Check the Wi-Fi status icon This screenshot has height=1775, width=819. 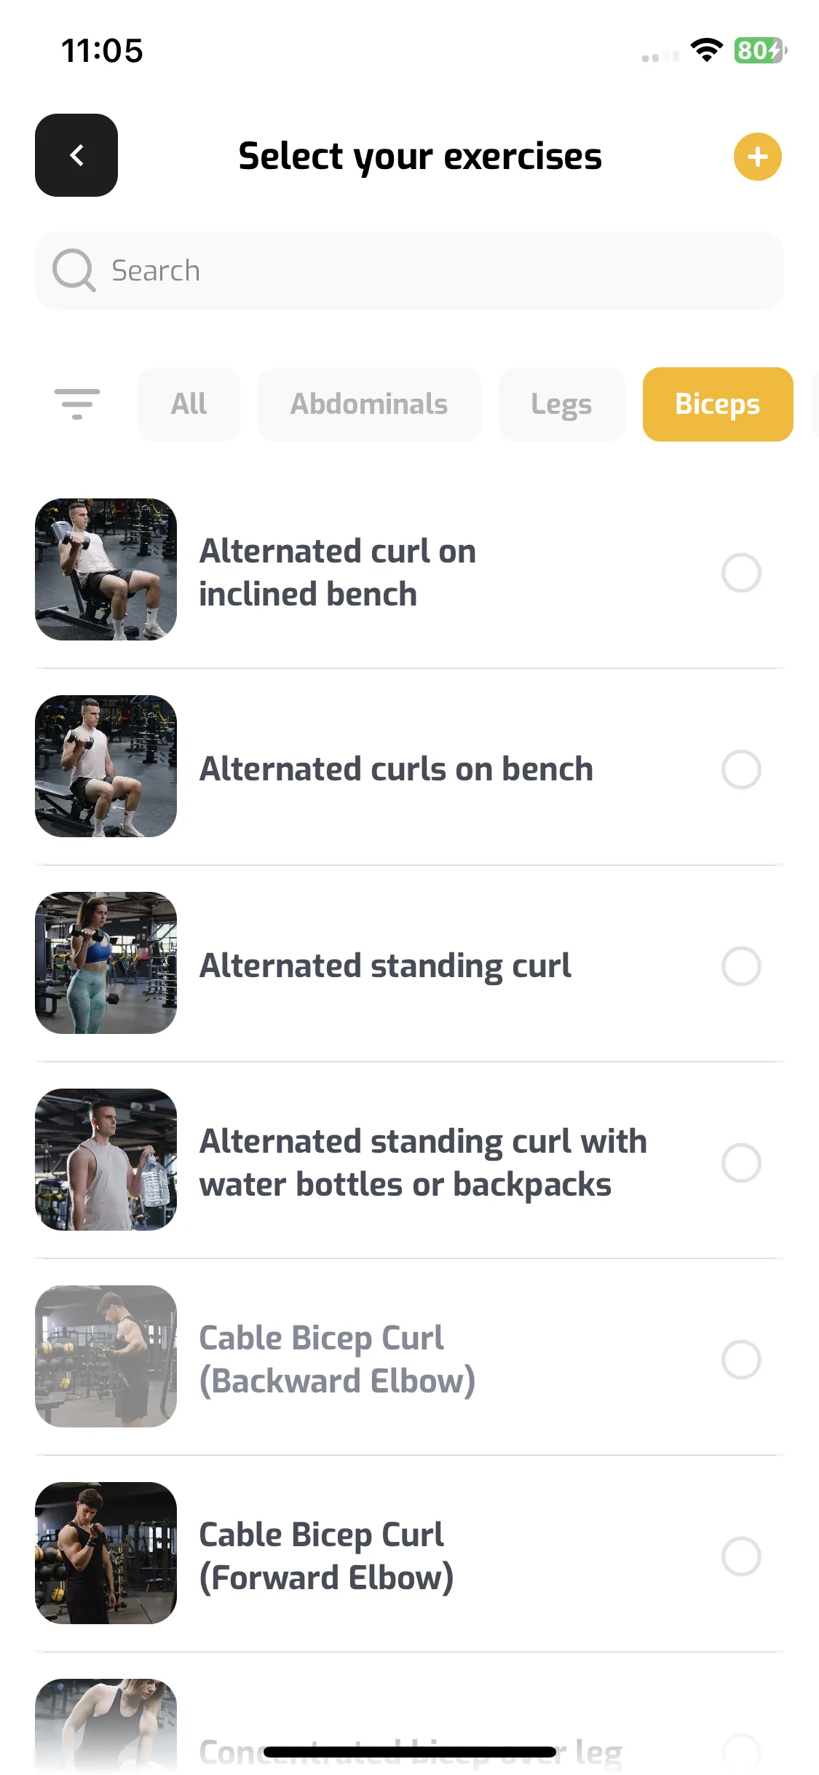(706, 50)
